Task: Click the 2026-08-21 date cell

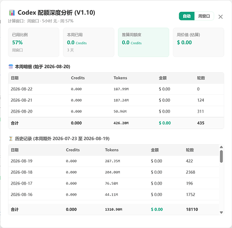Action: pos(21,100)
